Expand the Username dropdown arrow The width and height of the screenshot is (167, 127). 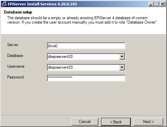tap(122, 67)
